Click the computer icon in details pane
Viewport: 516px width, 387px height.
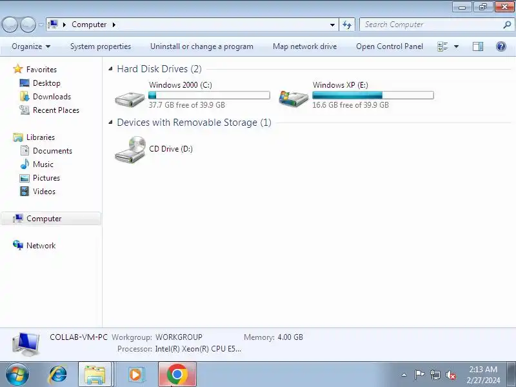26,344
